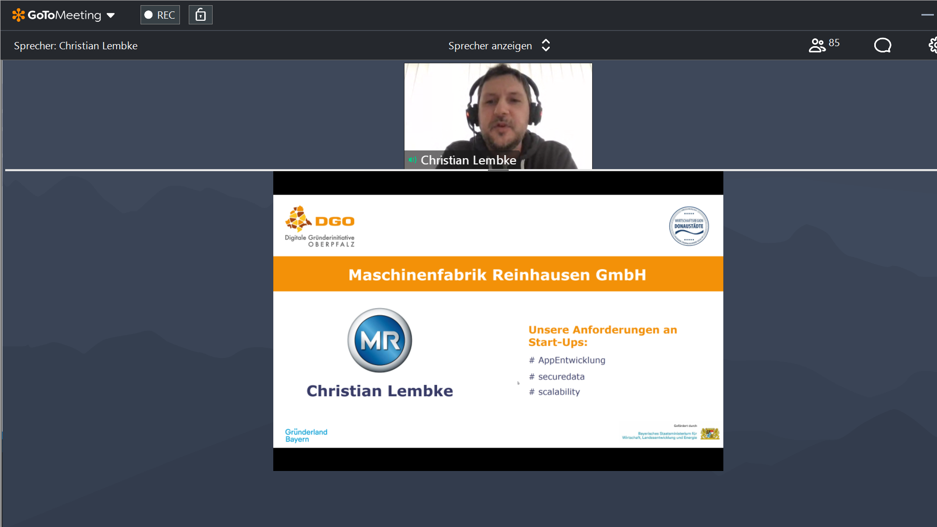Click the Maschinenfabrik Reinhausen GmbH orange banner

(498, 274)
